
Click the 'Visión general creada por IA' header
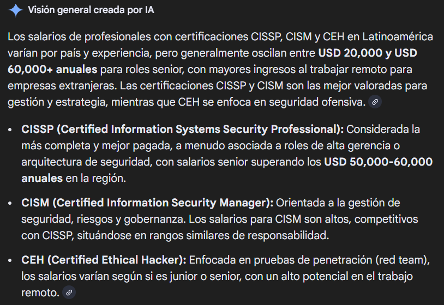tap(91, 10)
